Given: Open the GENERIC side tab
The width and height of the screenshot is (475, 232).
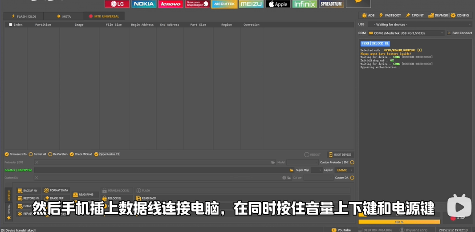Looking at the screenshot, I should pos(9,195).
